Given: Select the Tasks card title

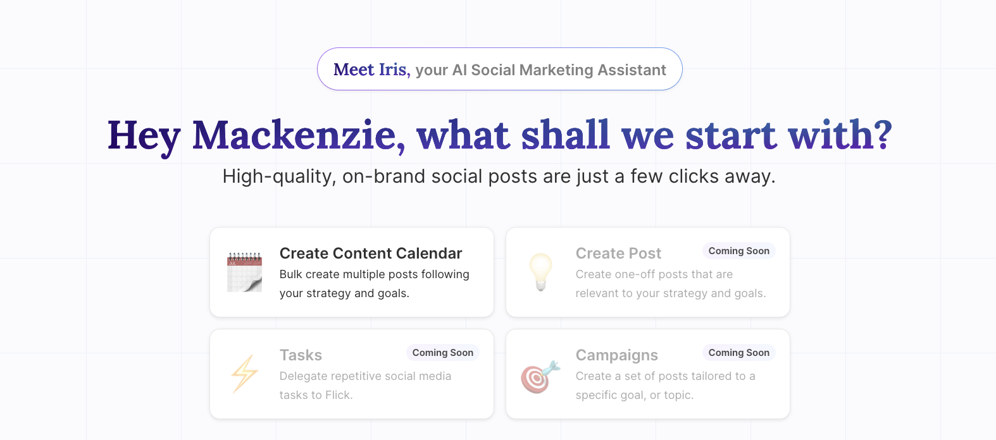Looking at the screenshot, I should (x=301, y=355).
